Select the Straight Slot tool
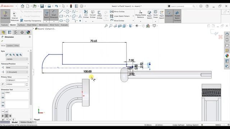This screenshot has width=230, height=129. tap(61, 21)
